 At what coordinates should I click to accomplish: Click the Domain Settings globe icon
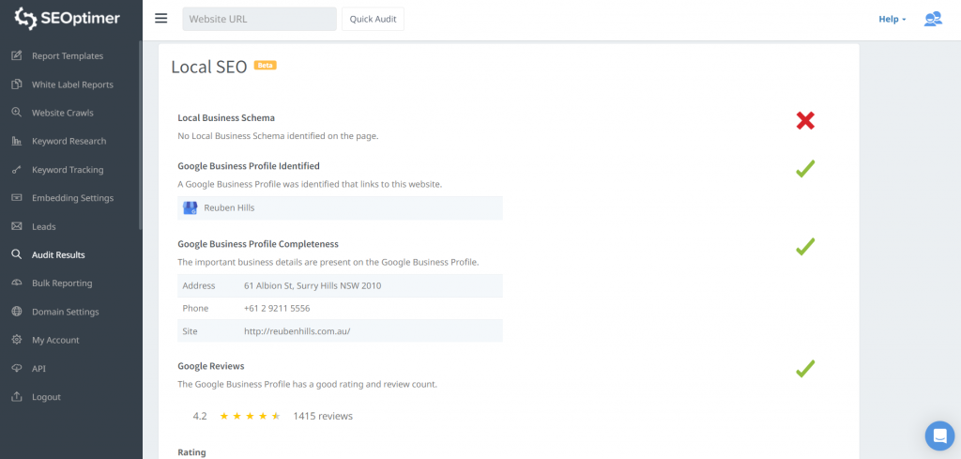pyautogui.click(x=17, y=312)
